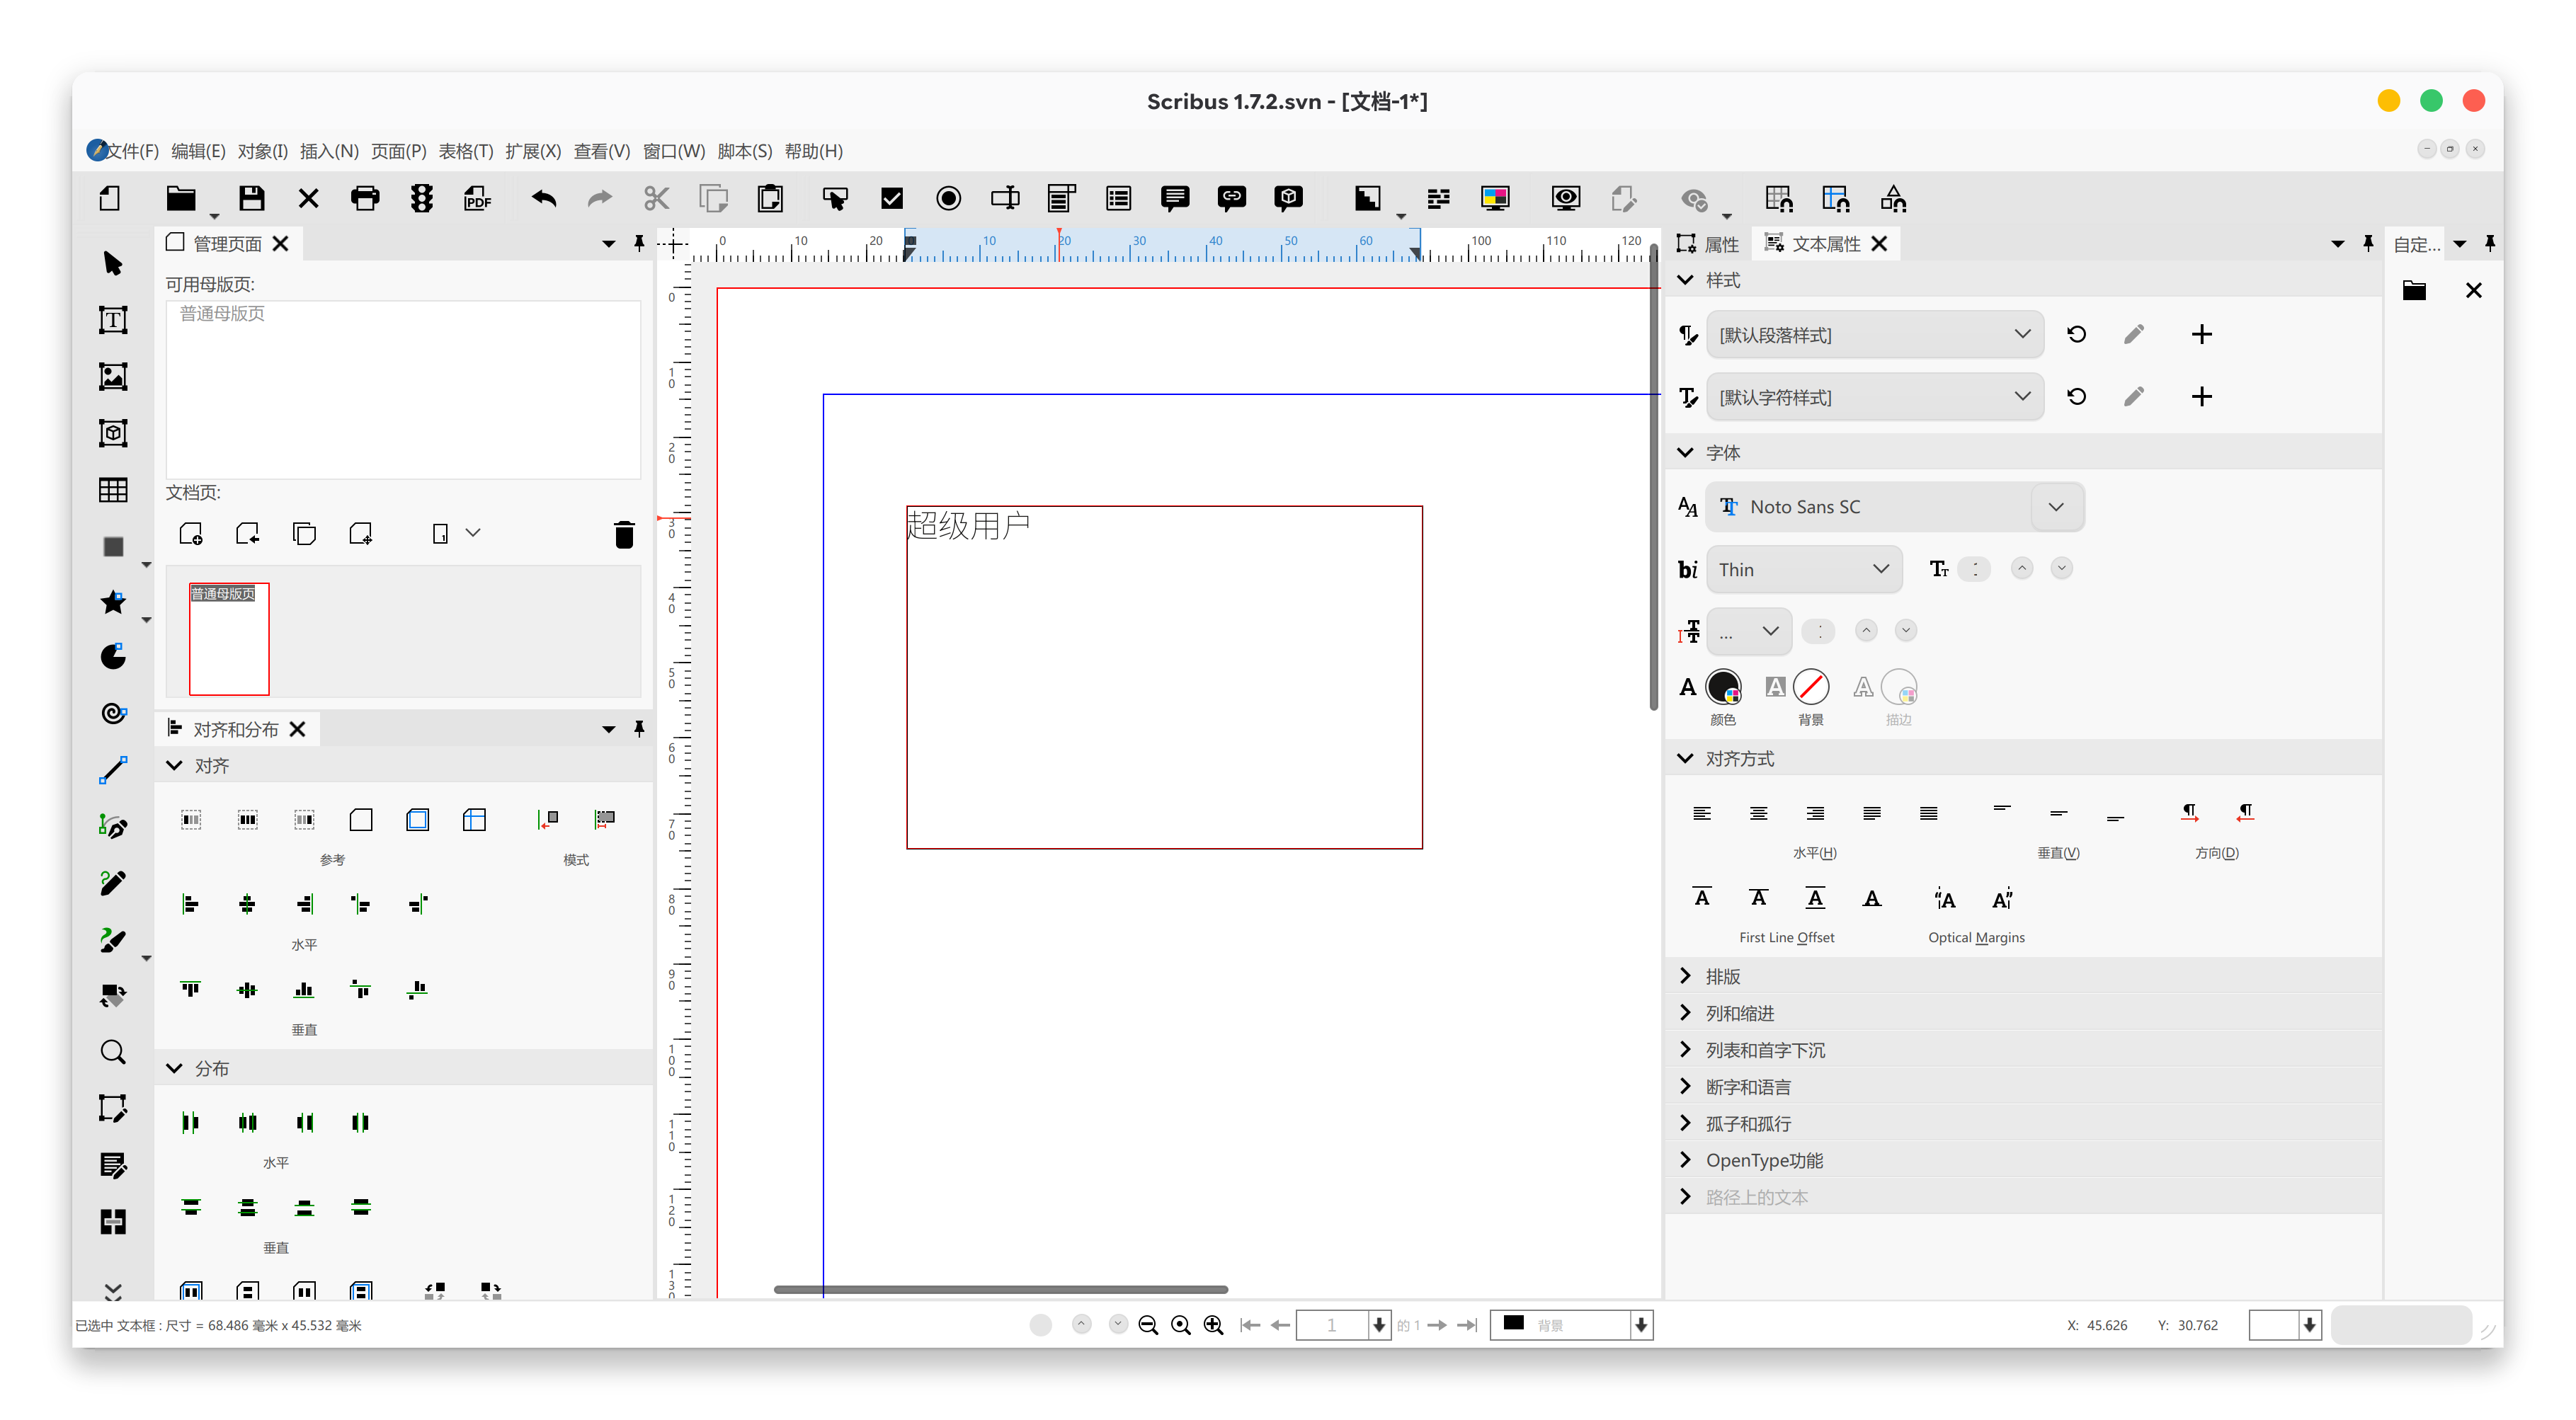Click the Undo arrow icon
The width and height of the screenshot is (2576, 1420).
[544, 199]
